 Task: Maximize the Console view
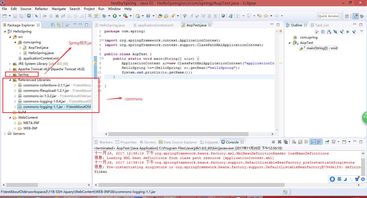point(361,142)
